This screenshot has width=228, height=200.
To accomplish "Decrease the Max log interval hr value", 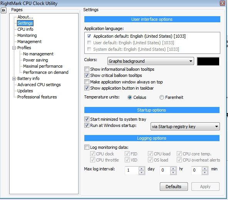I will pyautogui.click(x=173, y=172).
